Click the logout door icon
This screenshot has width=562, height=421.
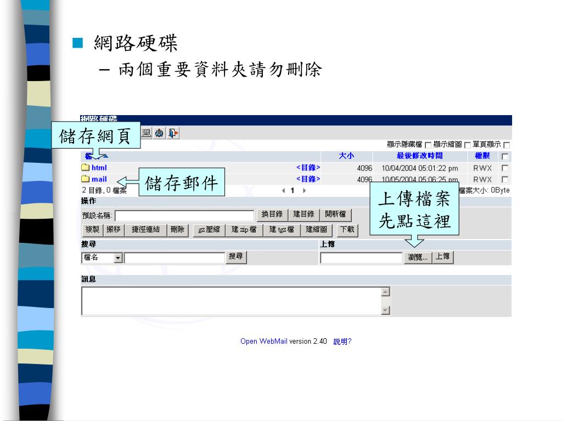coord(173,133)
